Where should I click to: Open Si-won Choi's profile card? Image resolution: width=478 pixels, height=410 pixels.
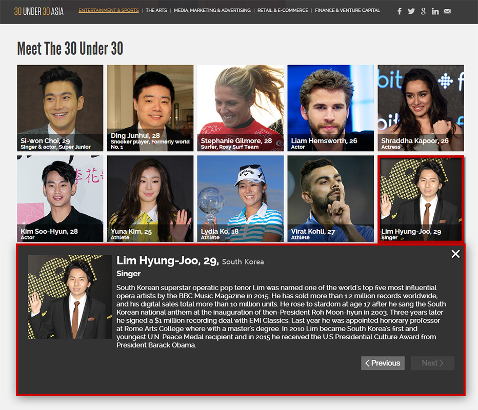[60, 108]
